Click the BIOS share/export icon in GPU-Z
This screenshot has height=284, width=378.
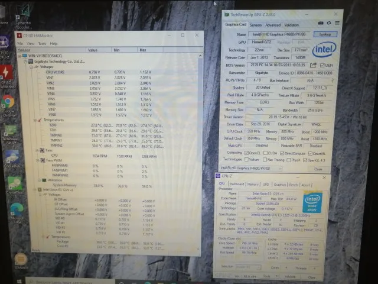pyautogui.click(x=313, y=65)
